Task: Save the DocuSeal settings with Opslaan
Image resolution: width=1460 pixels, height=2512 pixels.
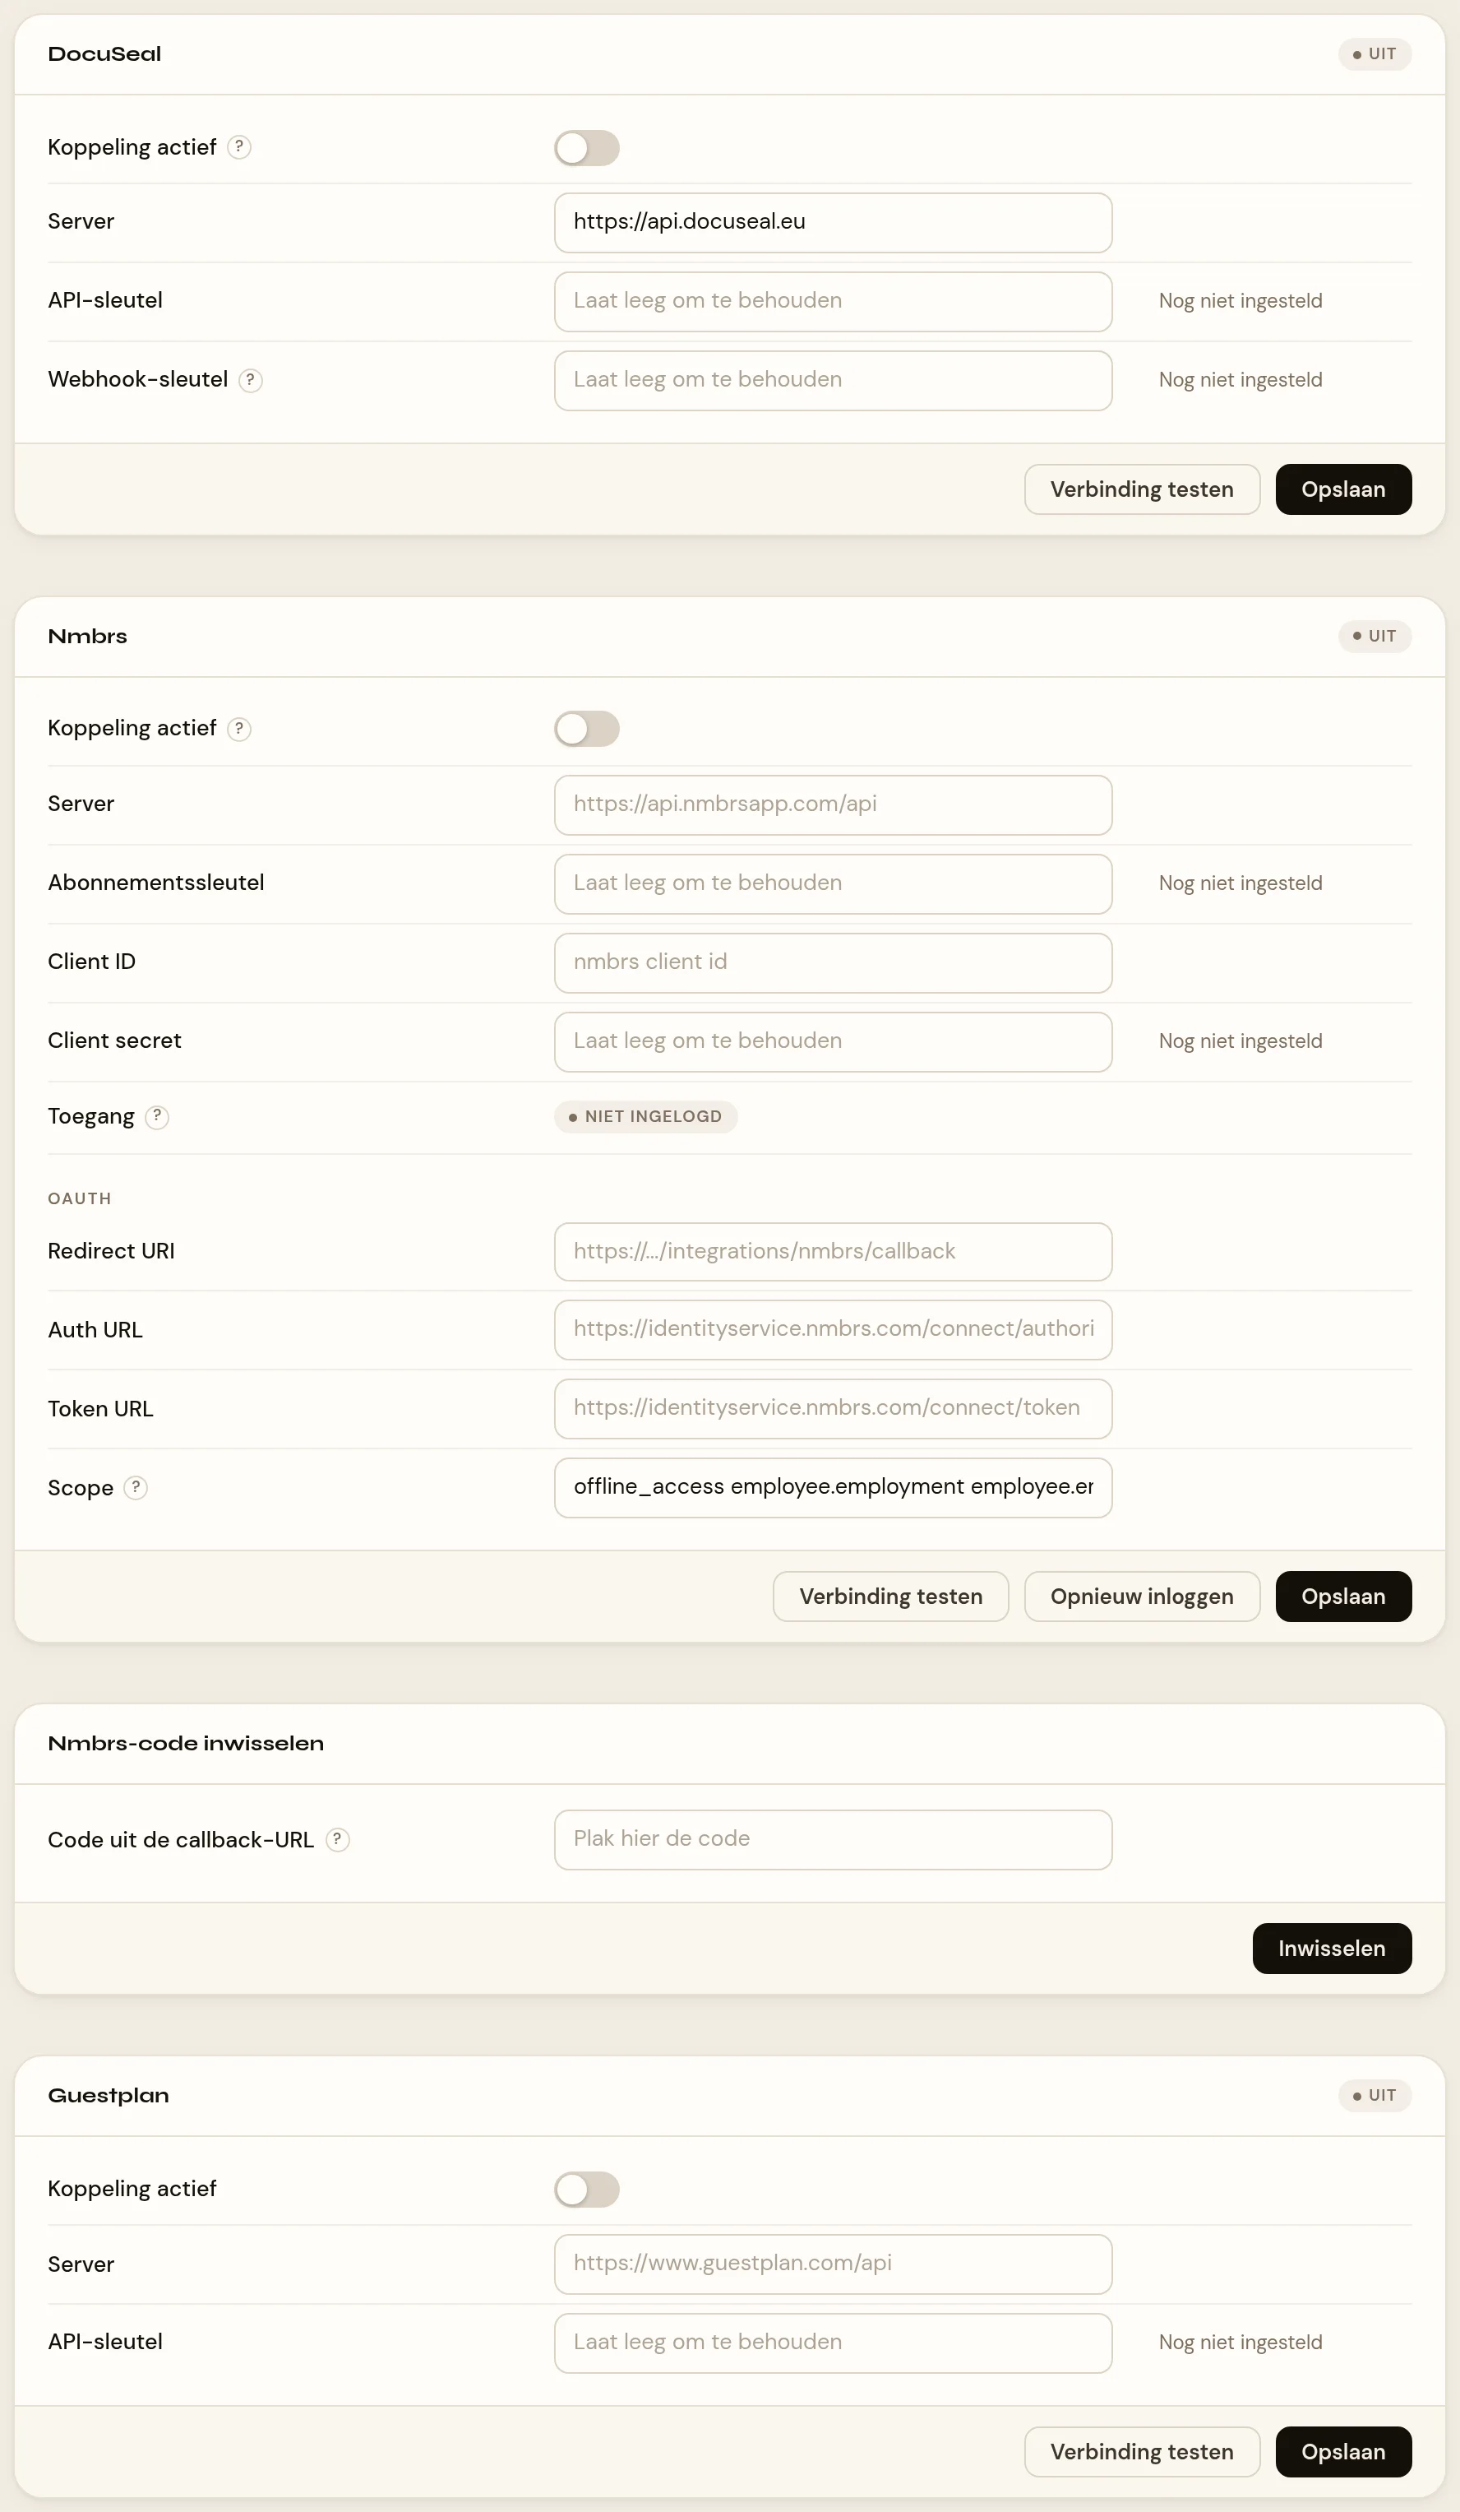Action: [1343, 489]
